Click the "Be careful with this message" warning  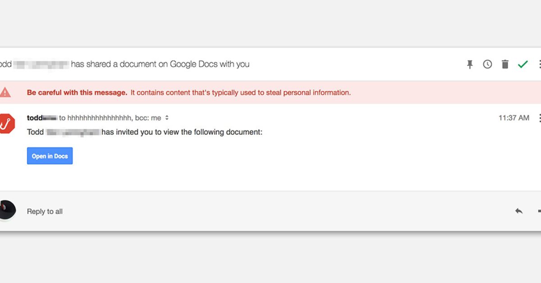(77, 93)
